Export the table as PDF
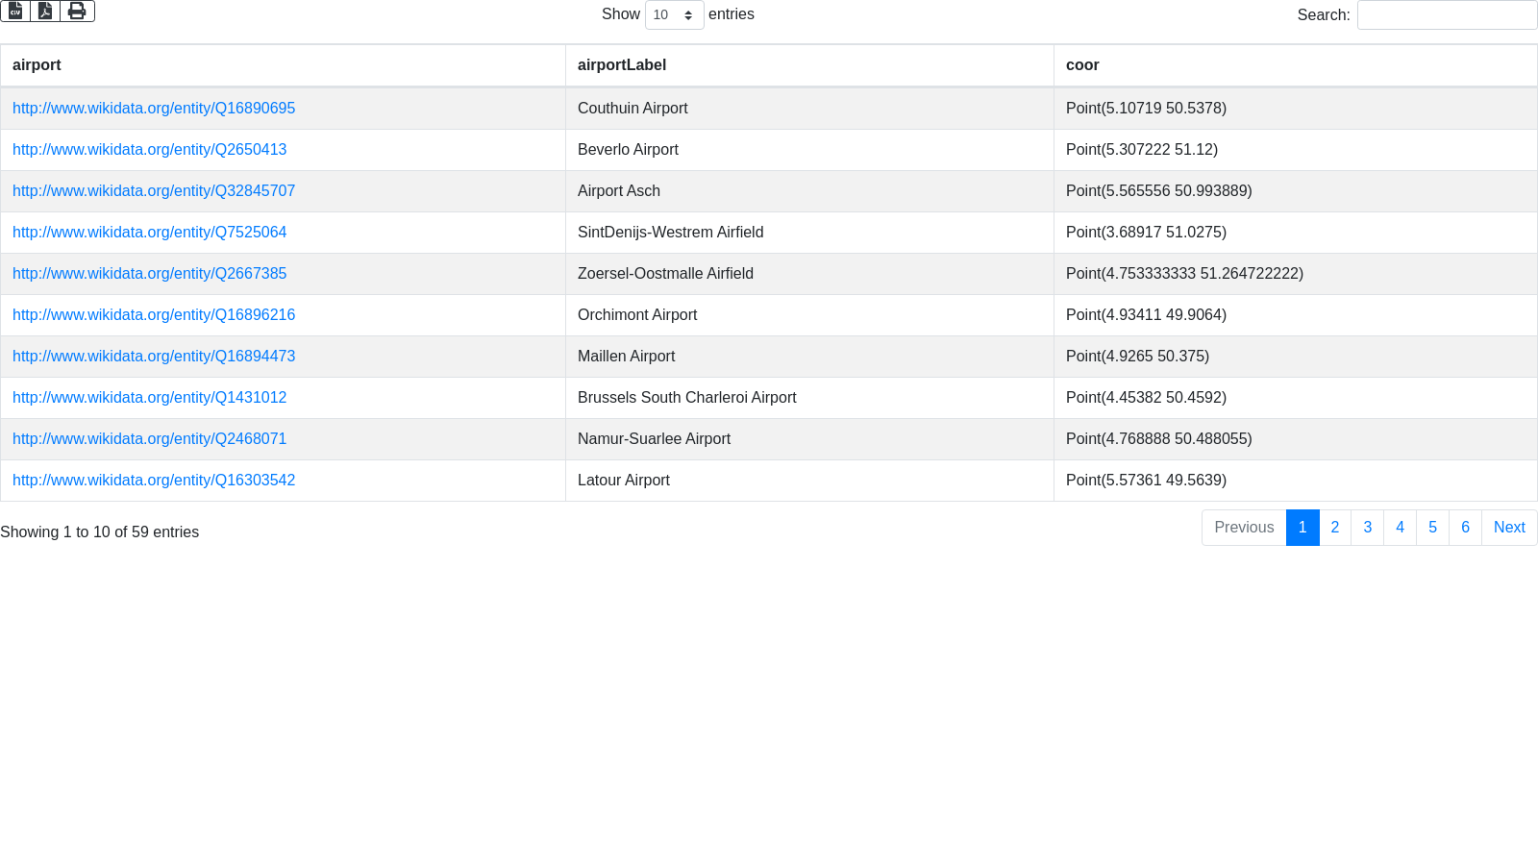The image size is (1538, 865). click(x=45, y=12)
